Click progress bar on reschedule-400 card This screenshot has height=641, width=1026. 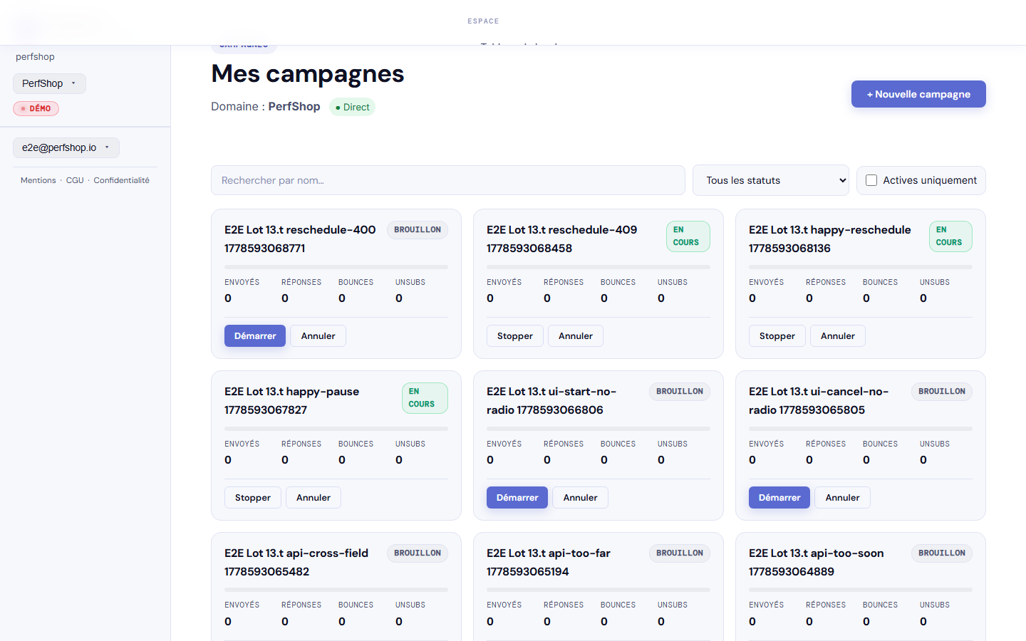point(336,267)
